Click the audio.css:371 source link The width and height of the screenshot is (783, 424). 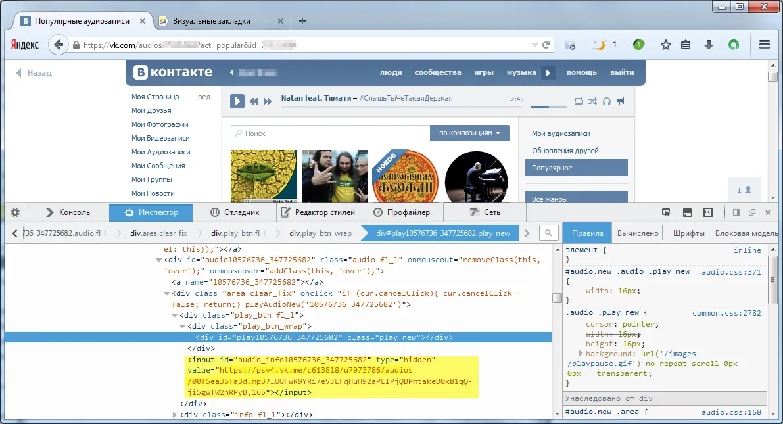coord(730,272)
